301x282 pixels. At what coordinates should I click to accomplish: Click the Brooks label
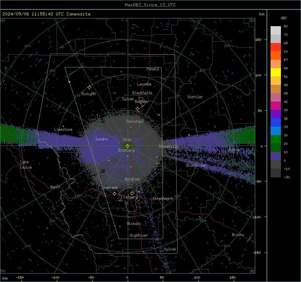pos(238,235)
